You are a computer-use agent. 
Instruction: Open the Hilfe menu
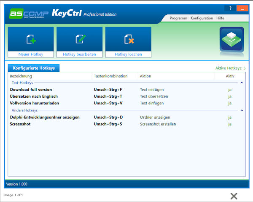[x=220, y=18]
